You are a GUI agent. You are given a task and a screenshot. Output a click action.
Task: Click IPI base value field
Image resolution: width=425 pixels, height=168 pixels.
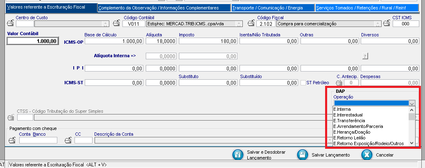(114, 69)
